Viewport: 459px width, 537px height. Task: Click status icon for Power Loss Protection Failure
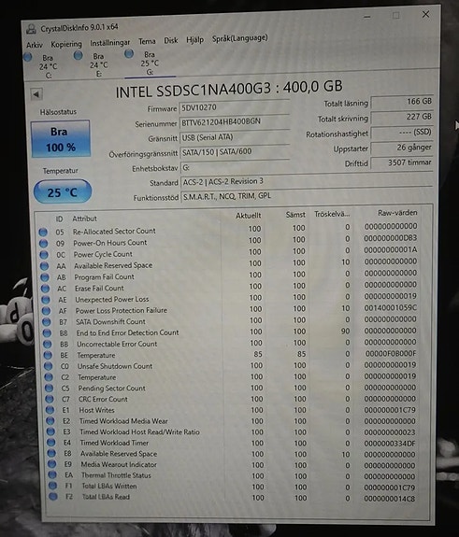pyautogui.click(x=47, y=311)
